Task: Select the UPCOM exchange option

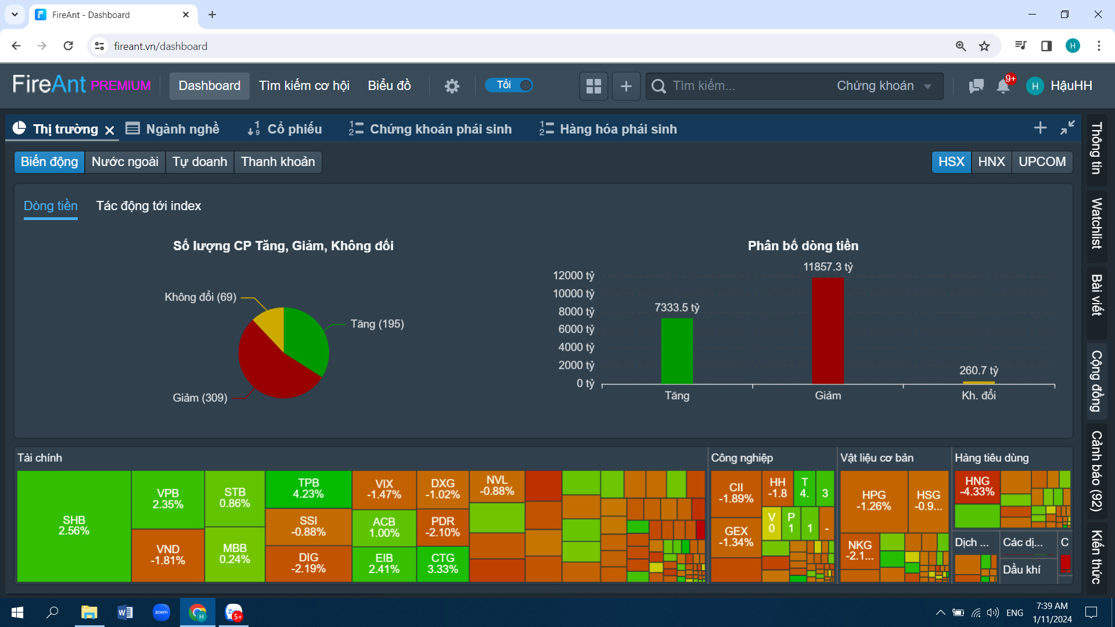Action: click(1042, 161)
